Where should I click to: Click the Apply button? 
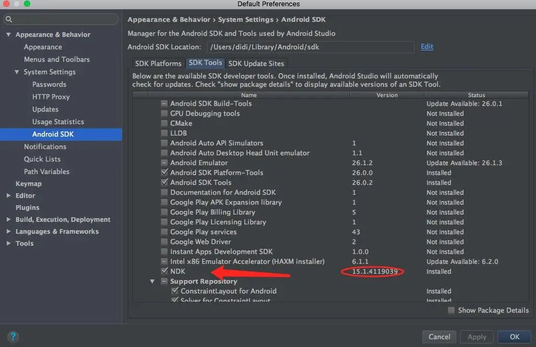pos(477,337)
